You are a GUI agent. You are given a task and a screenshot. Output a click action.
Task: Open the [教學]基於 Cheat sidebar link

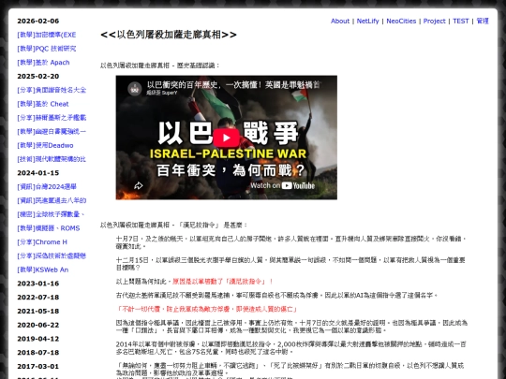click(43, 104)
